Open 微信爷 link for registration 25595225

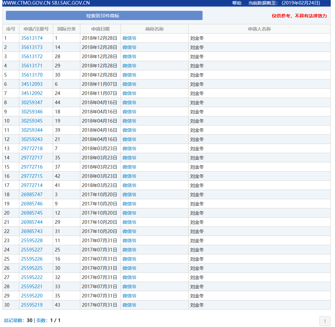(x=129, y=268)
